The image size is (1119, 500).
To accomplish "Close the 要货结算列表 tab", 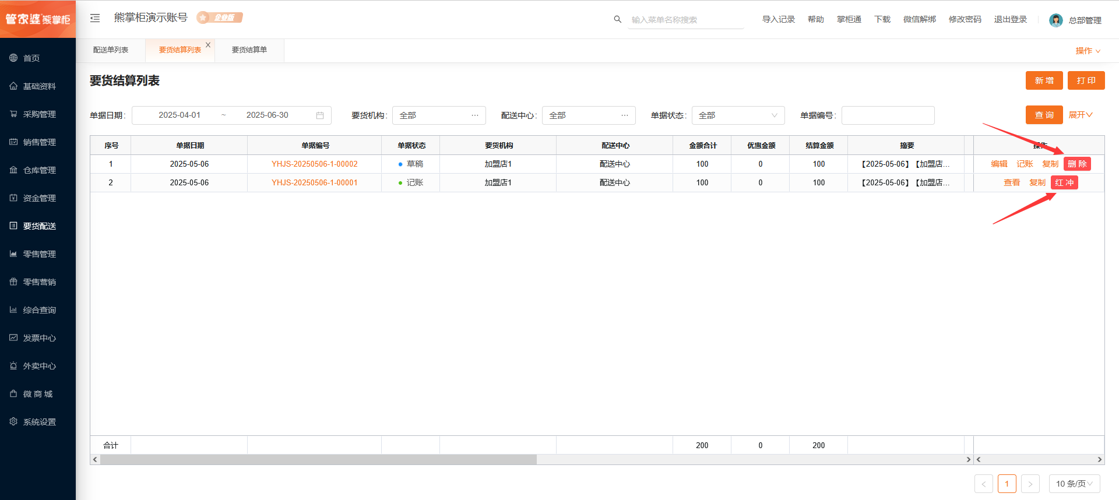I will [208, 45].
